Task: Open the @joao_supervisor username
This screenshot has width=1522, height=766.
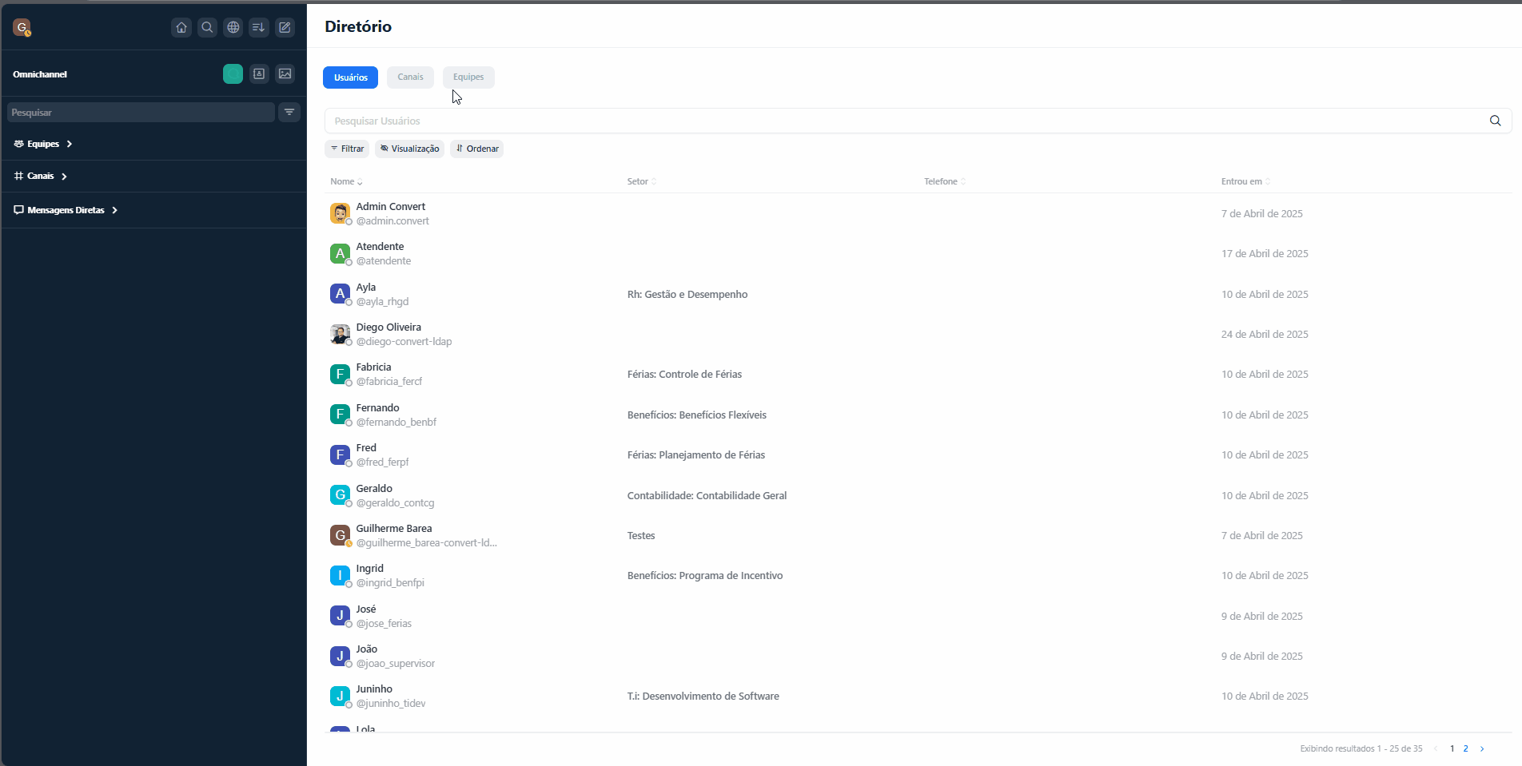Action: click(395, 663)
